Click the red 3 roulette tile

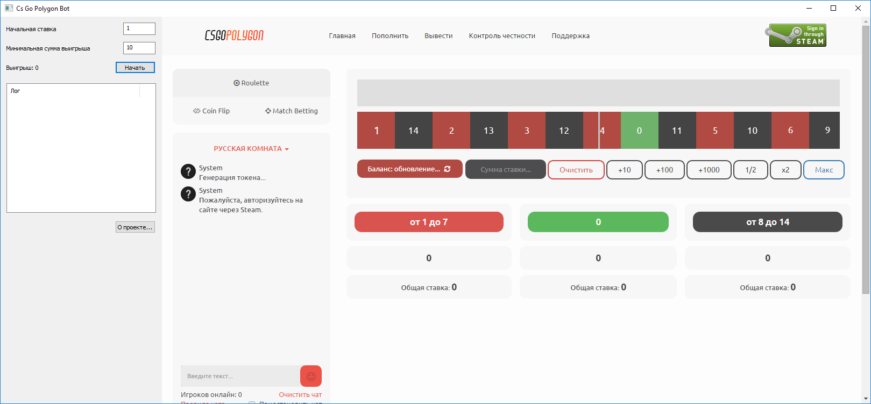click(527, 130)
